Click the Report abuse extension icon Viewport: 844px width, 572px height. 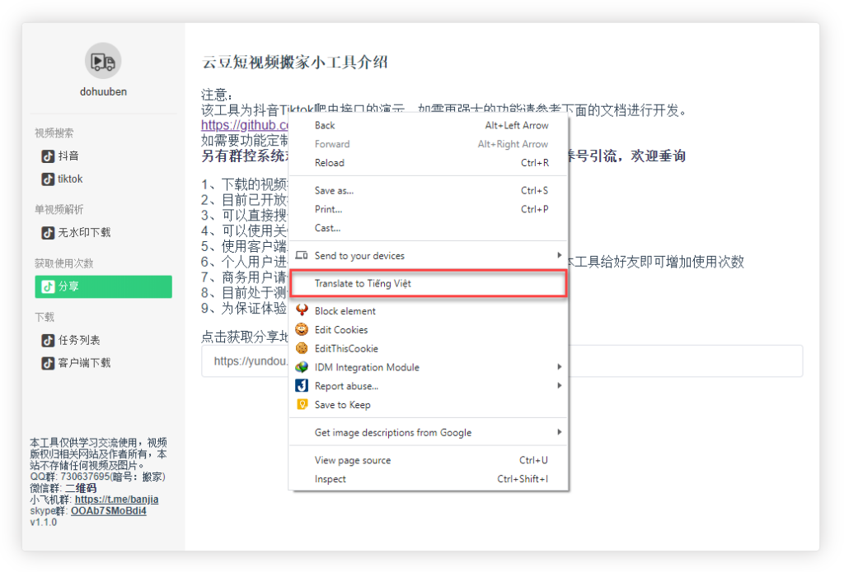pyautogui.click(x=302, y=385)
